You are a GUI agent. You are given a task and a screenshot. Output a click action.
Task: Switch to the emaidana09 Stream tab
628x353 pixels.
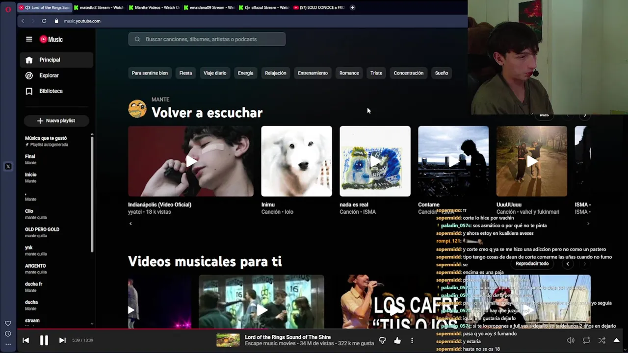(209, 7)
